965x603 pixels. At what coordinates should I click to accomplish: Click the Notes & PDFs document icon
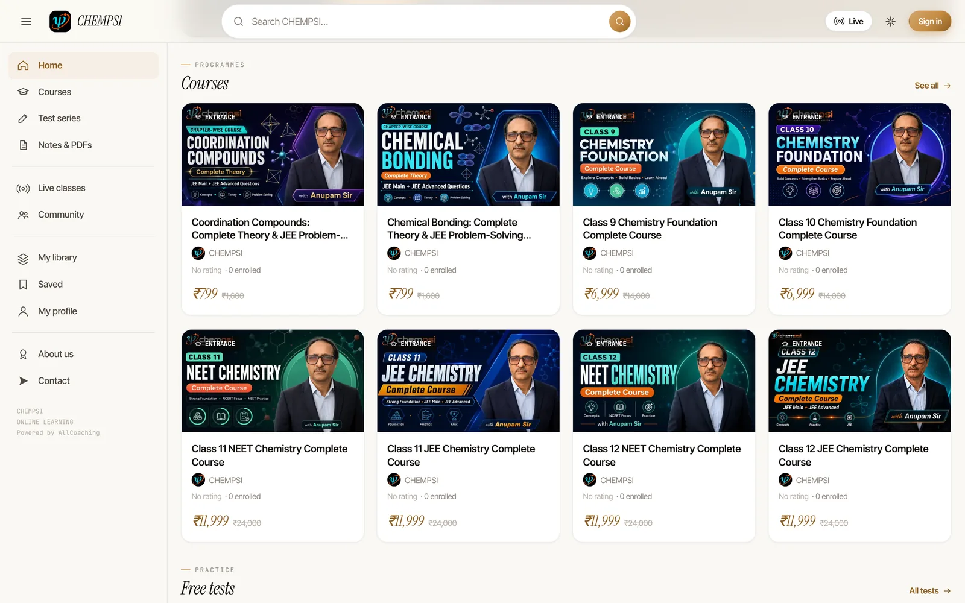[24, 145]
